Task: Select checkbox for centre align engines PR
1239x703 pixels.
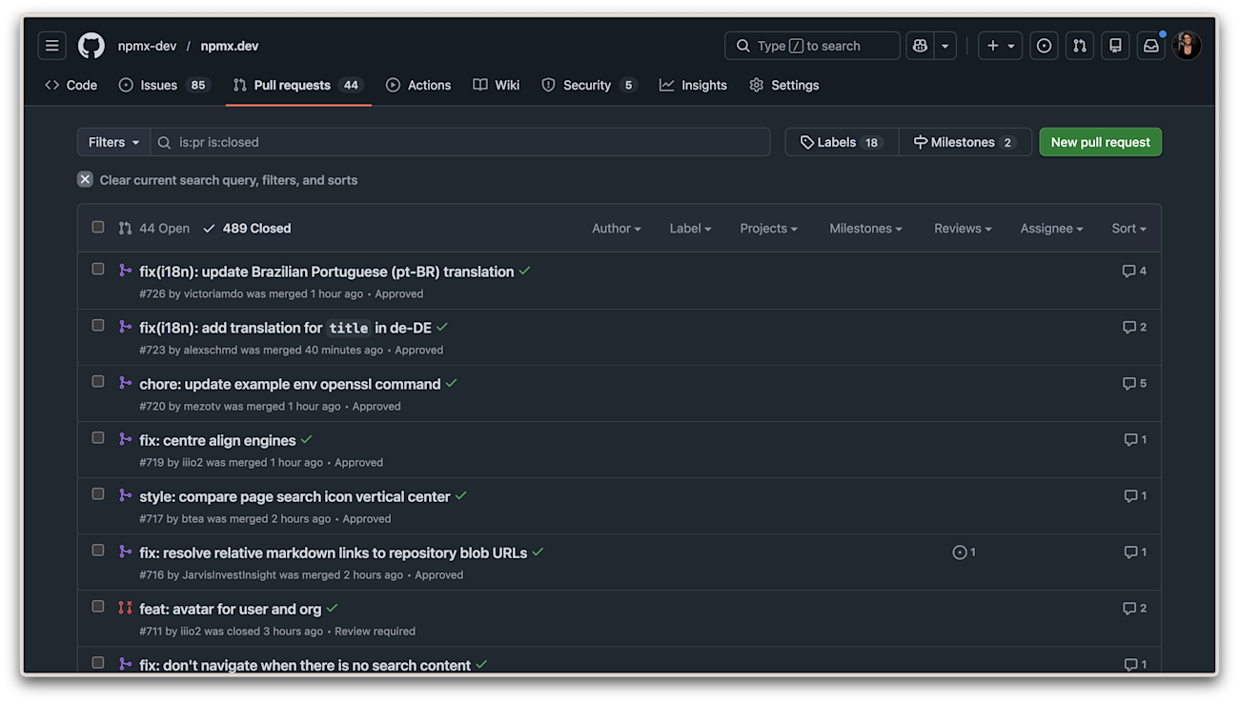Action: [x=98, y=437]
